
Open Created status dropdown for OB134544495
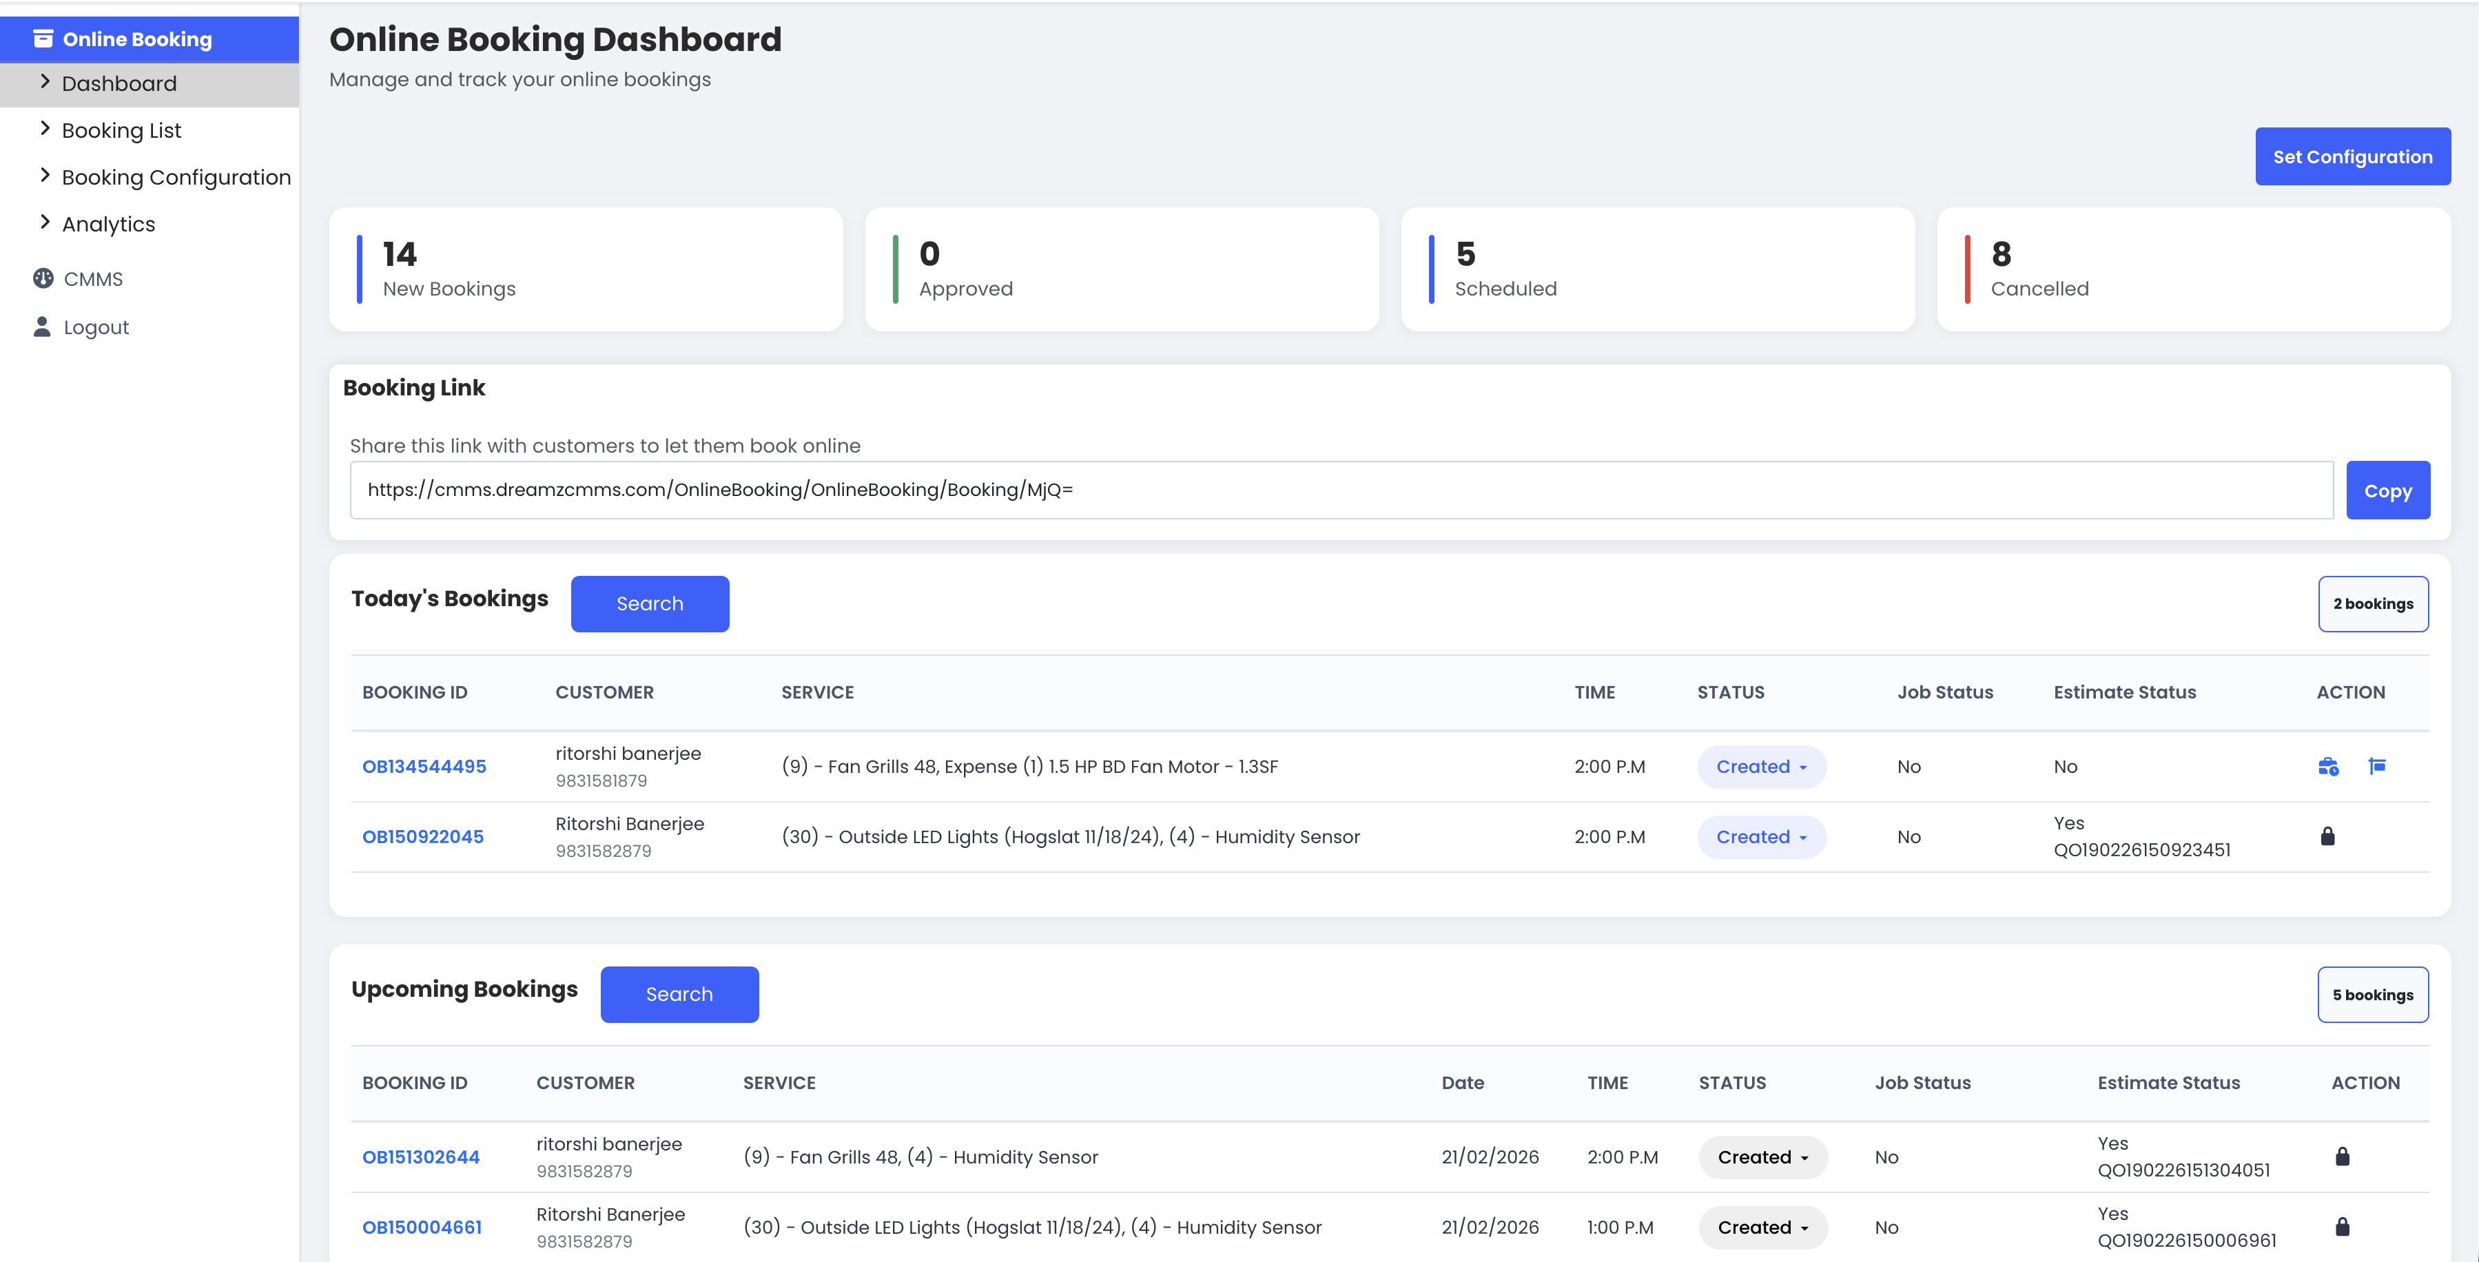point(1760,767)
